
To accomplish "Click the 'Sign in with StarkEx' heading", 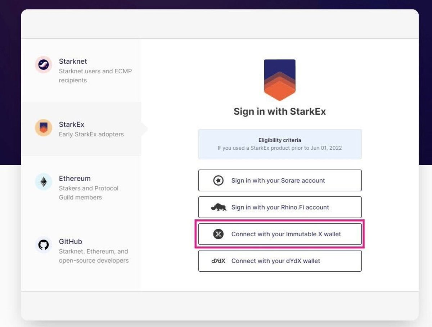I will click(280, 112).
